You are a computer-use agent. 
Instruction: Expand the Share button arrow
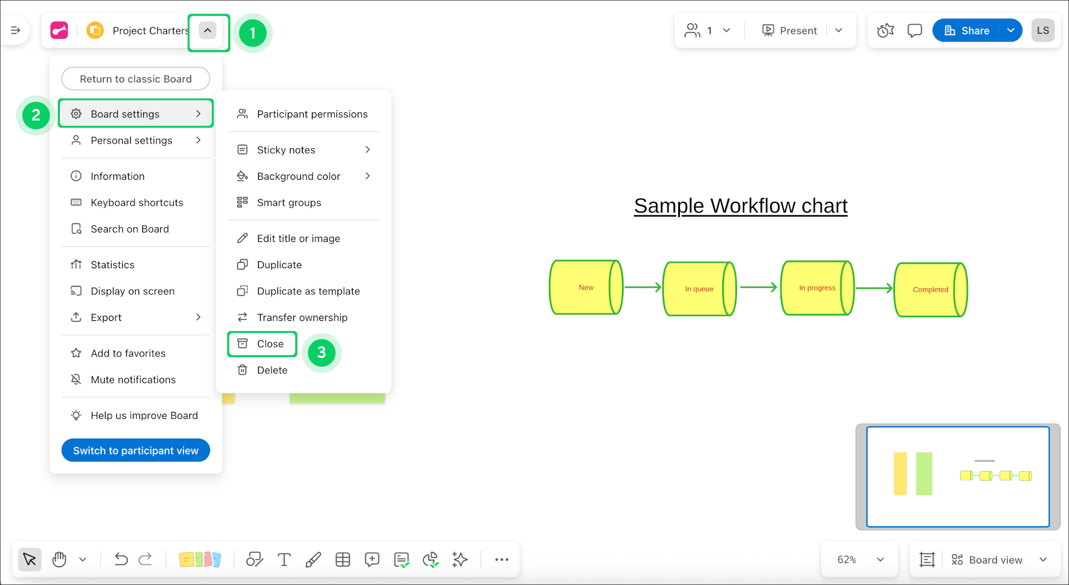pos(1011,31)
